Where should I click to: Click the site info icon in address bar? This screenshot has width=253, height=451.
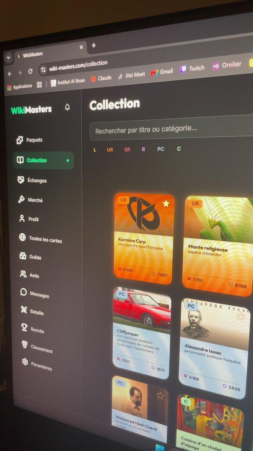[x=43, y=70]
